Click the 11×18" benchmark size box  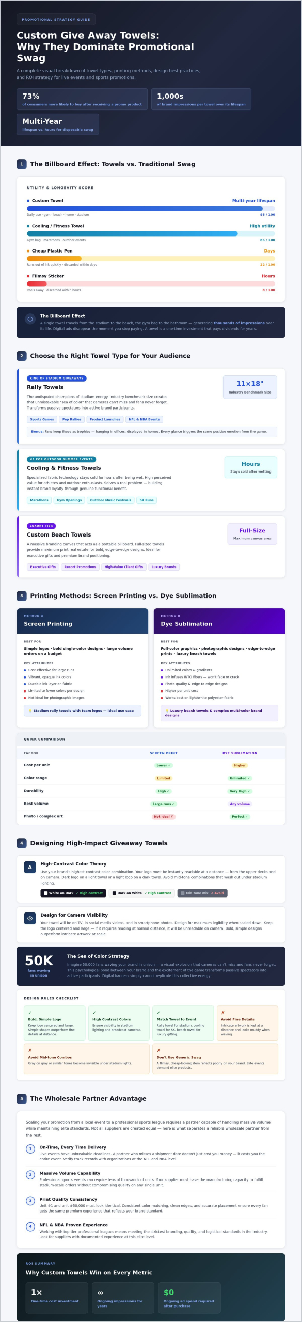[x=250, y=387]
